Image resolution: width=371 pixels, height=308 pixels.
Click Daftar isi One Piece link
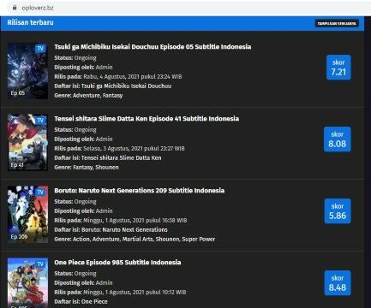coord(94,301)
